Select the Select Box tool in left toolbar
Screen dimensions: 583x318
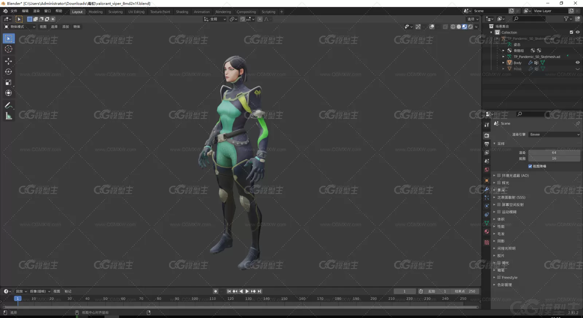9,39
